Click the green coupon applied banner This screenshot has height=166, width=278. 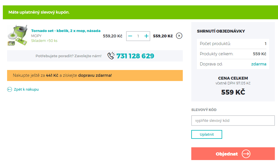pyautogui.click(x=141, y=12)
